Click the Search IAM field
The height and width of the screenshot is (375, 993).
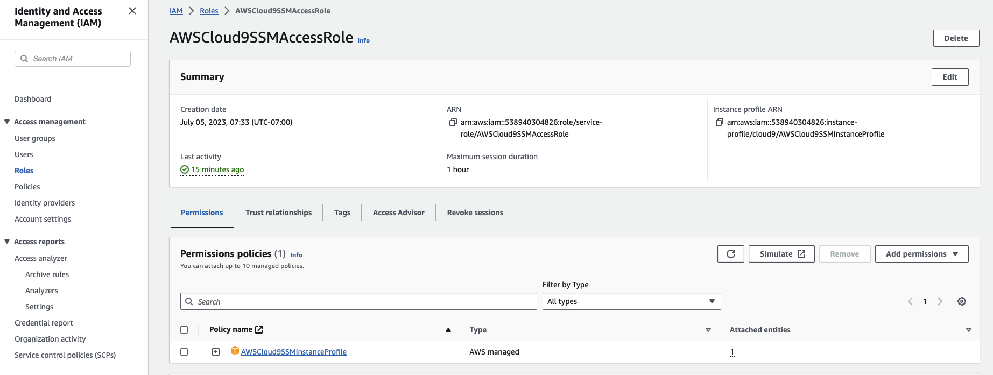coord(73,59)
